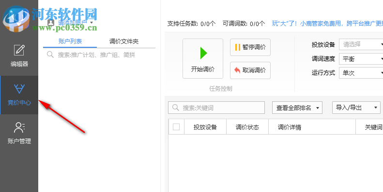Viewport: 383px width, 192px height.
Task: Open the 编辑器 editor sidebar item
Action: tap(19, 56)
